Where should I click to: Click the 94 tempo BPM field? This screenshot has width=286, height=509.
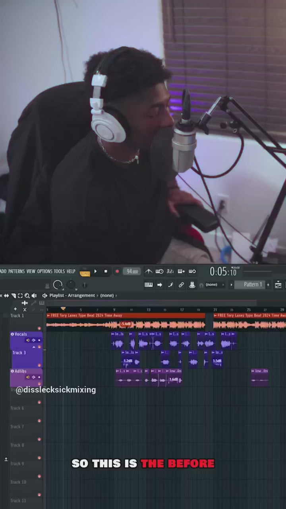[131, 272]
